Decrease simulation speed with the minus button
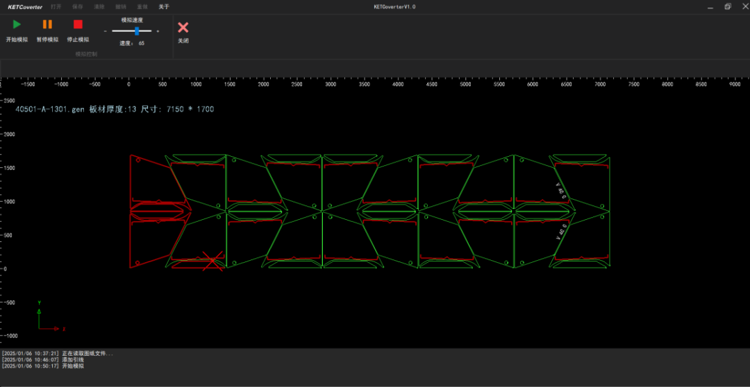The image size is (750, 387). [x=106, y=31]
